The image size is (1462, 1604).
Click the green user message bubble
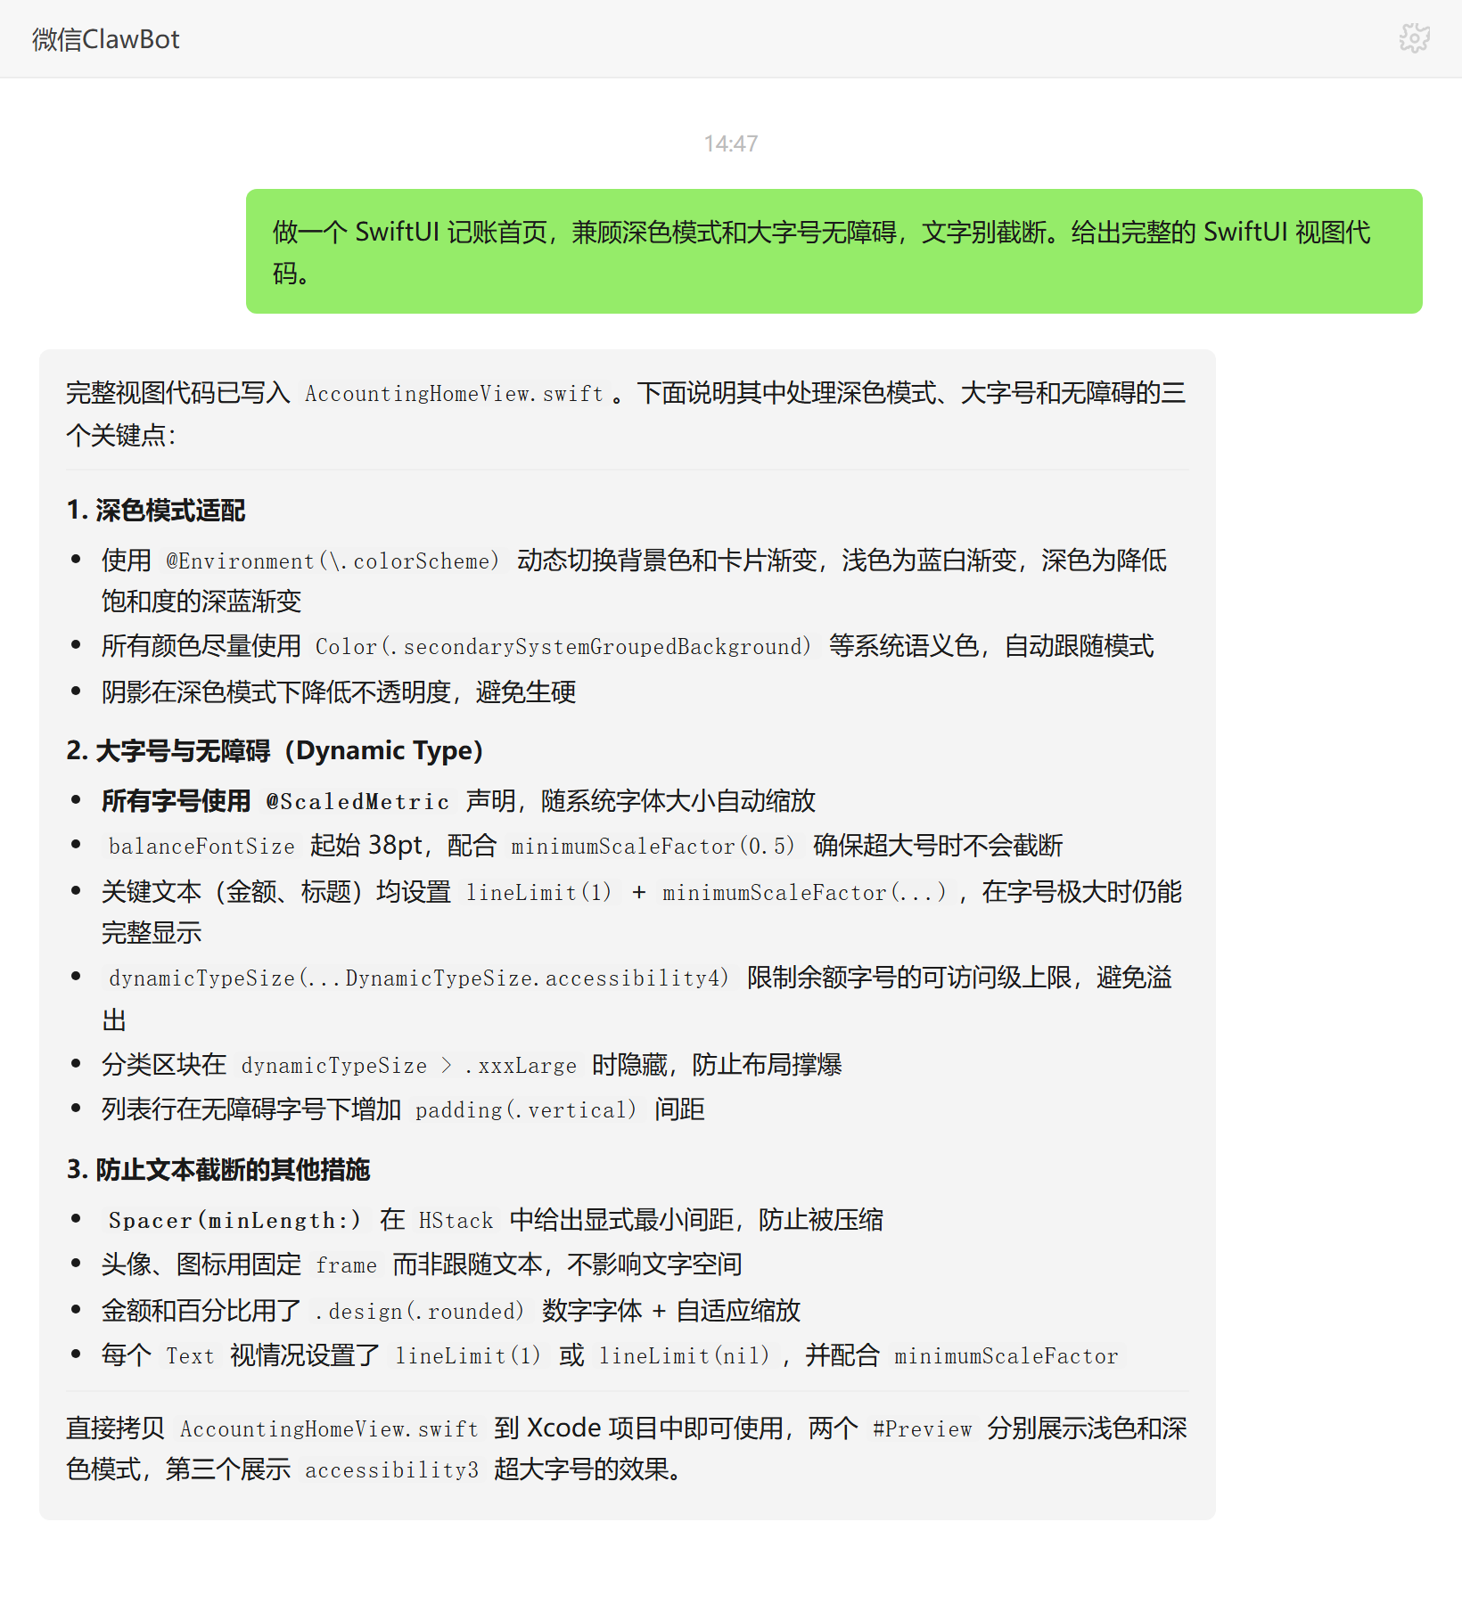click(x=834, y=251)
